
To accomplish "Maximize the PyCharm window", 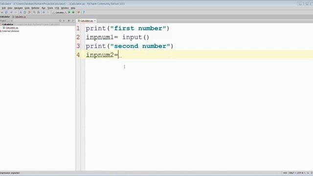I will pos(307,4).
